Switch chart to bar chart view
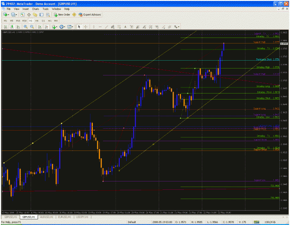 coord(6,27)
